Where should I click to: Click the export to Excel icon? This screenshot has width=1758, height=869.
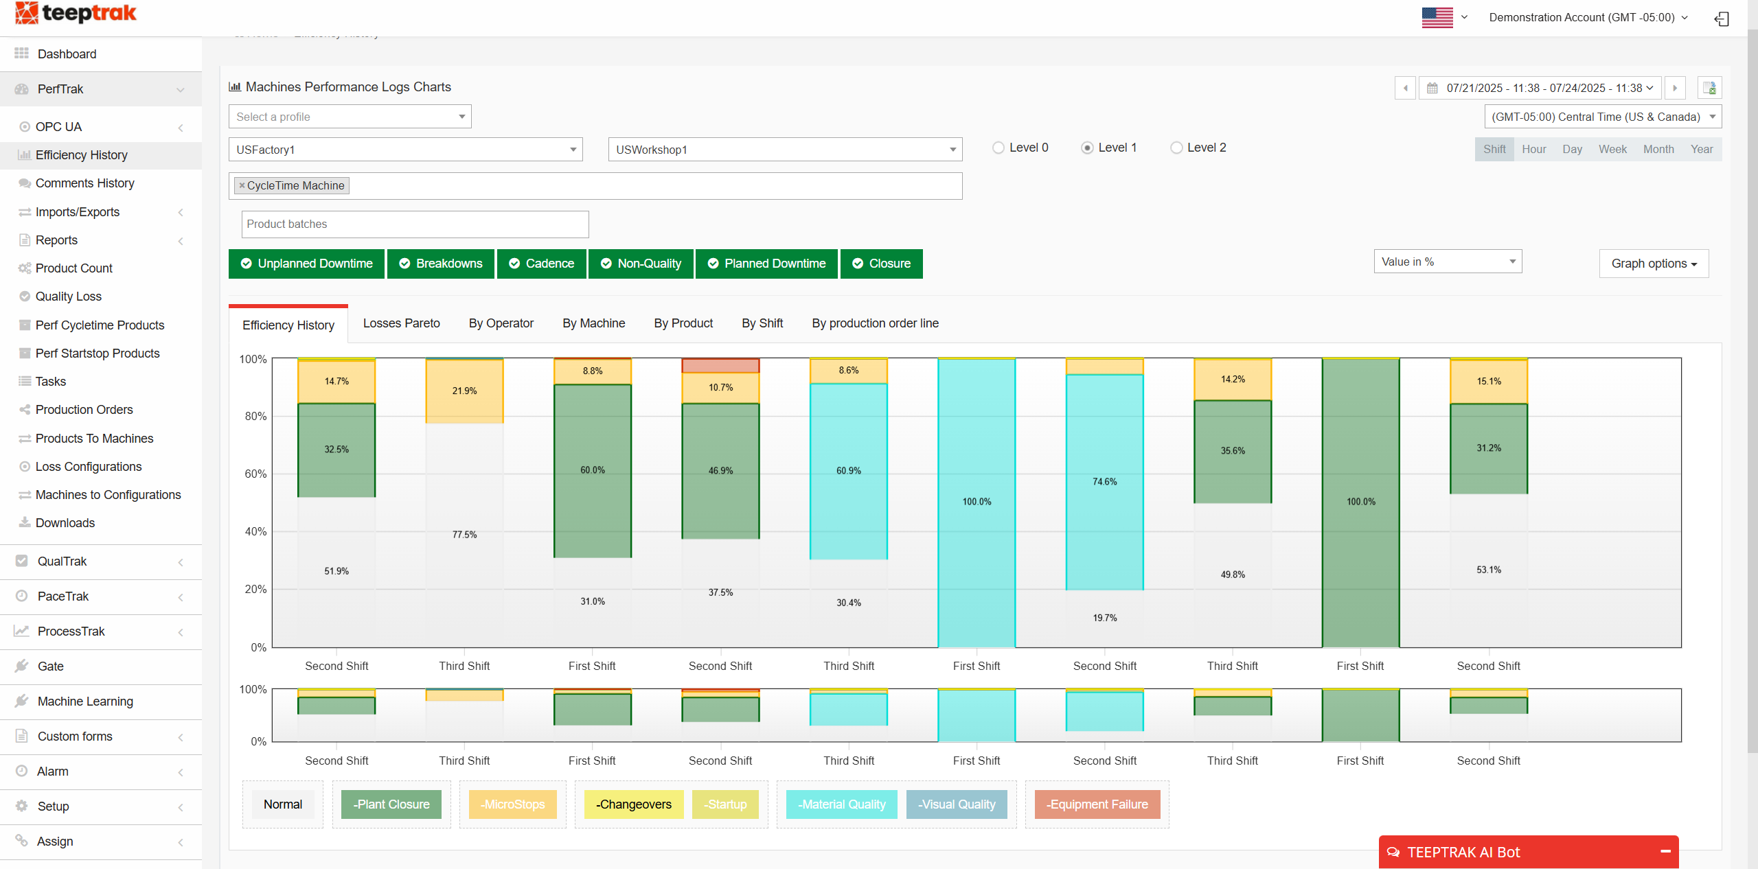[x=1709, y=88]
